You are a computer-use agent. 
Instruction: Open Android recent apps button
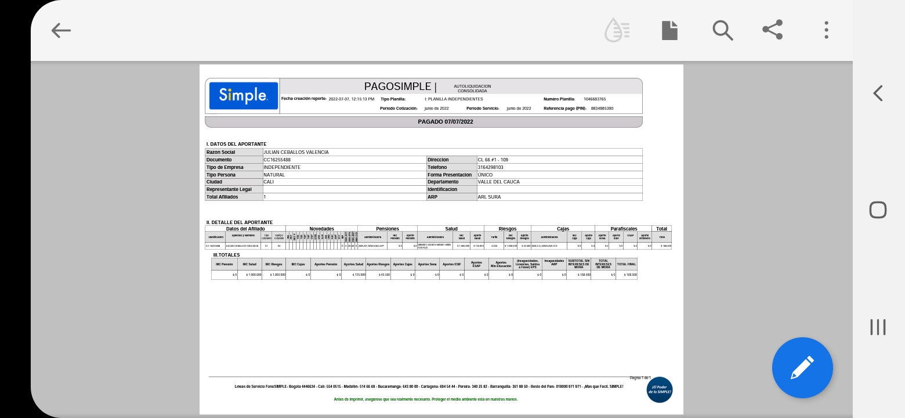[878, 327]
